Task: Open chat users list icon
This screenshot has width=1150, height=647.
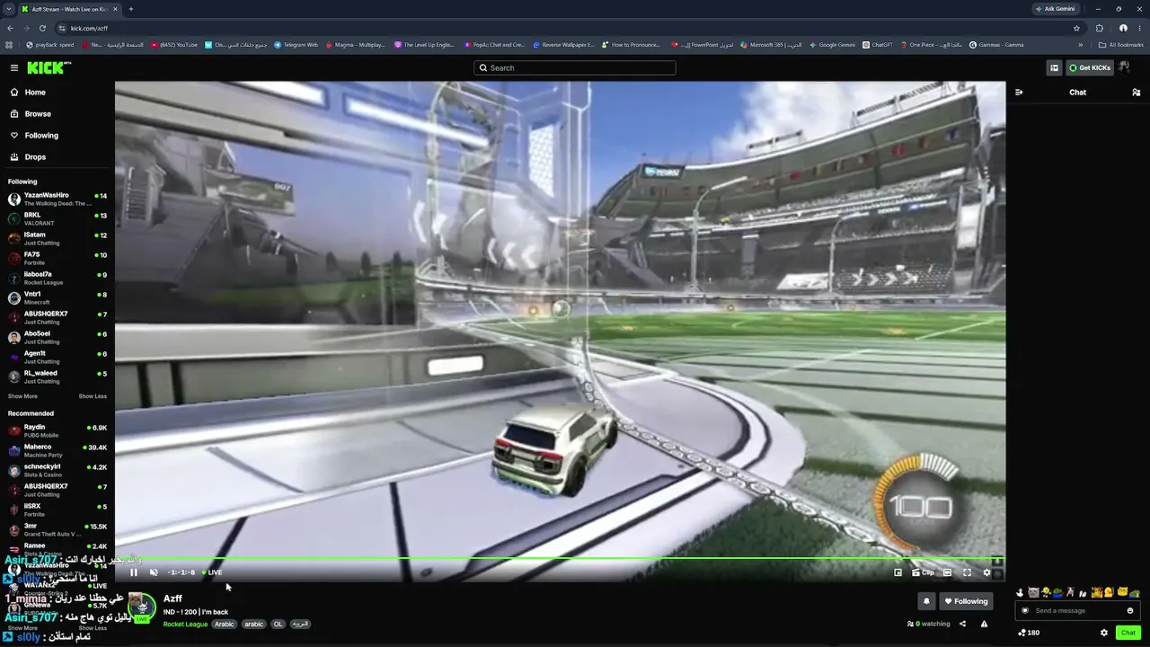Action: (x=1136, y=93)
